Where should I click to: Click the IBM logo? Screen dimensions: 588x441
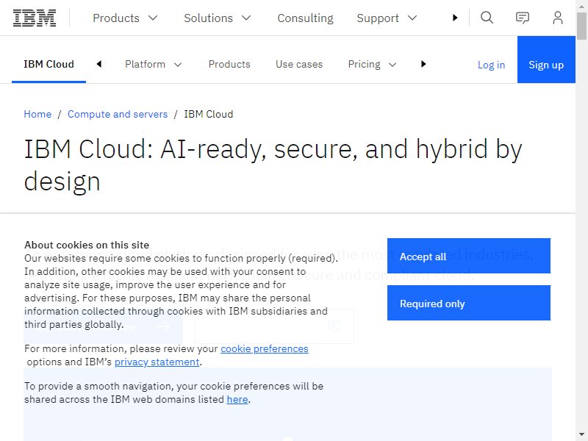coord(35,18)
